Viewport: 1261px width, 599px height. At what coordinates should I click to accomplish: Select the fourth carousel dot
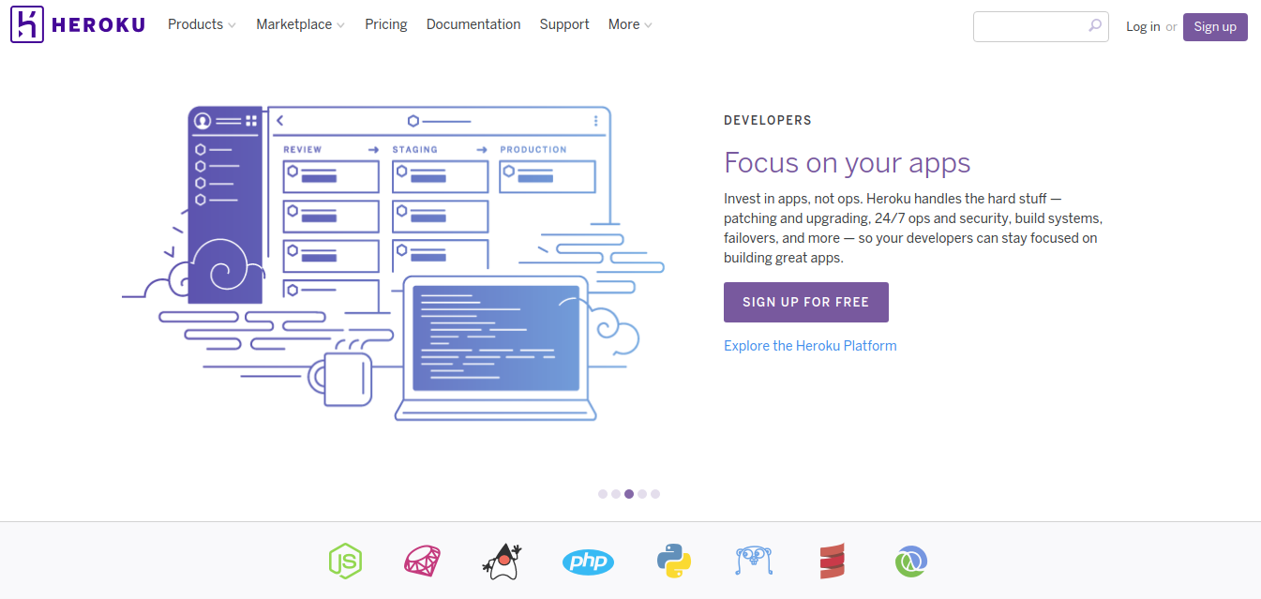click(x=642, y=493)
